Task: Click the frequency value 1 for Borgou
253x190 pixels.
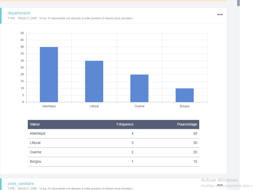Action: click(x=133, y=162)
